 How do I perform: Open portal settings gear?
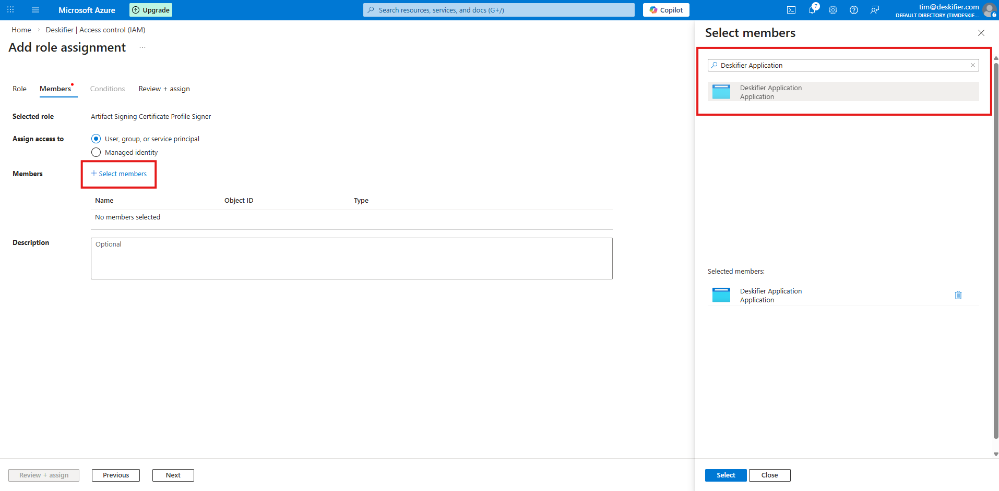(833, 10)
